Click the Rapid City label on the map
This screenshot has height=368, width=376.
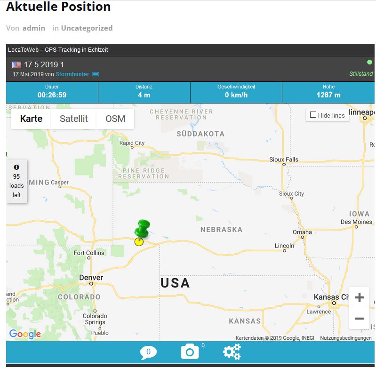[132, 143]
